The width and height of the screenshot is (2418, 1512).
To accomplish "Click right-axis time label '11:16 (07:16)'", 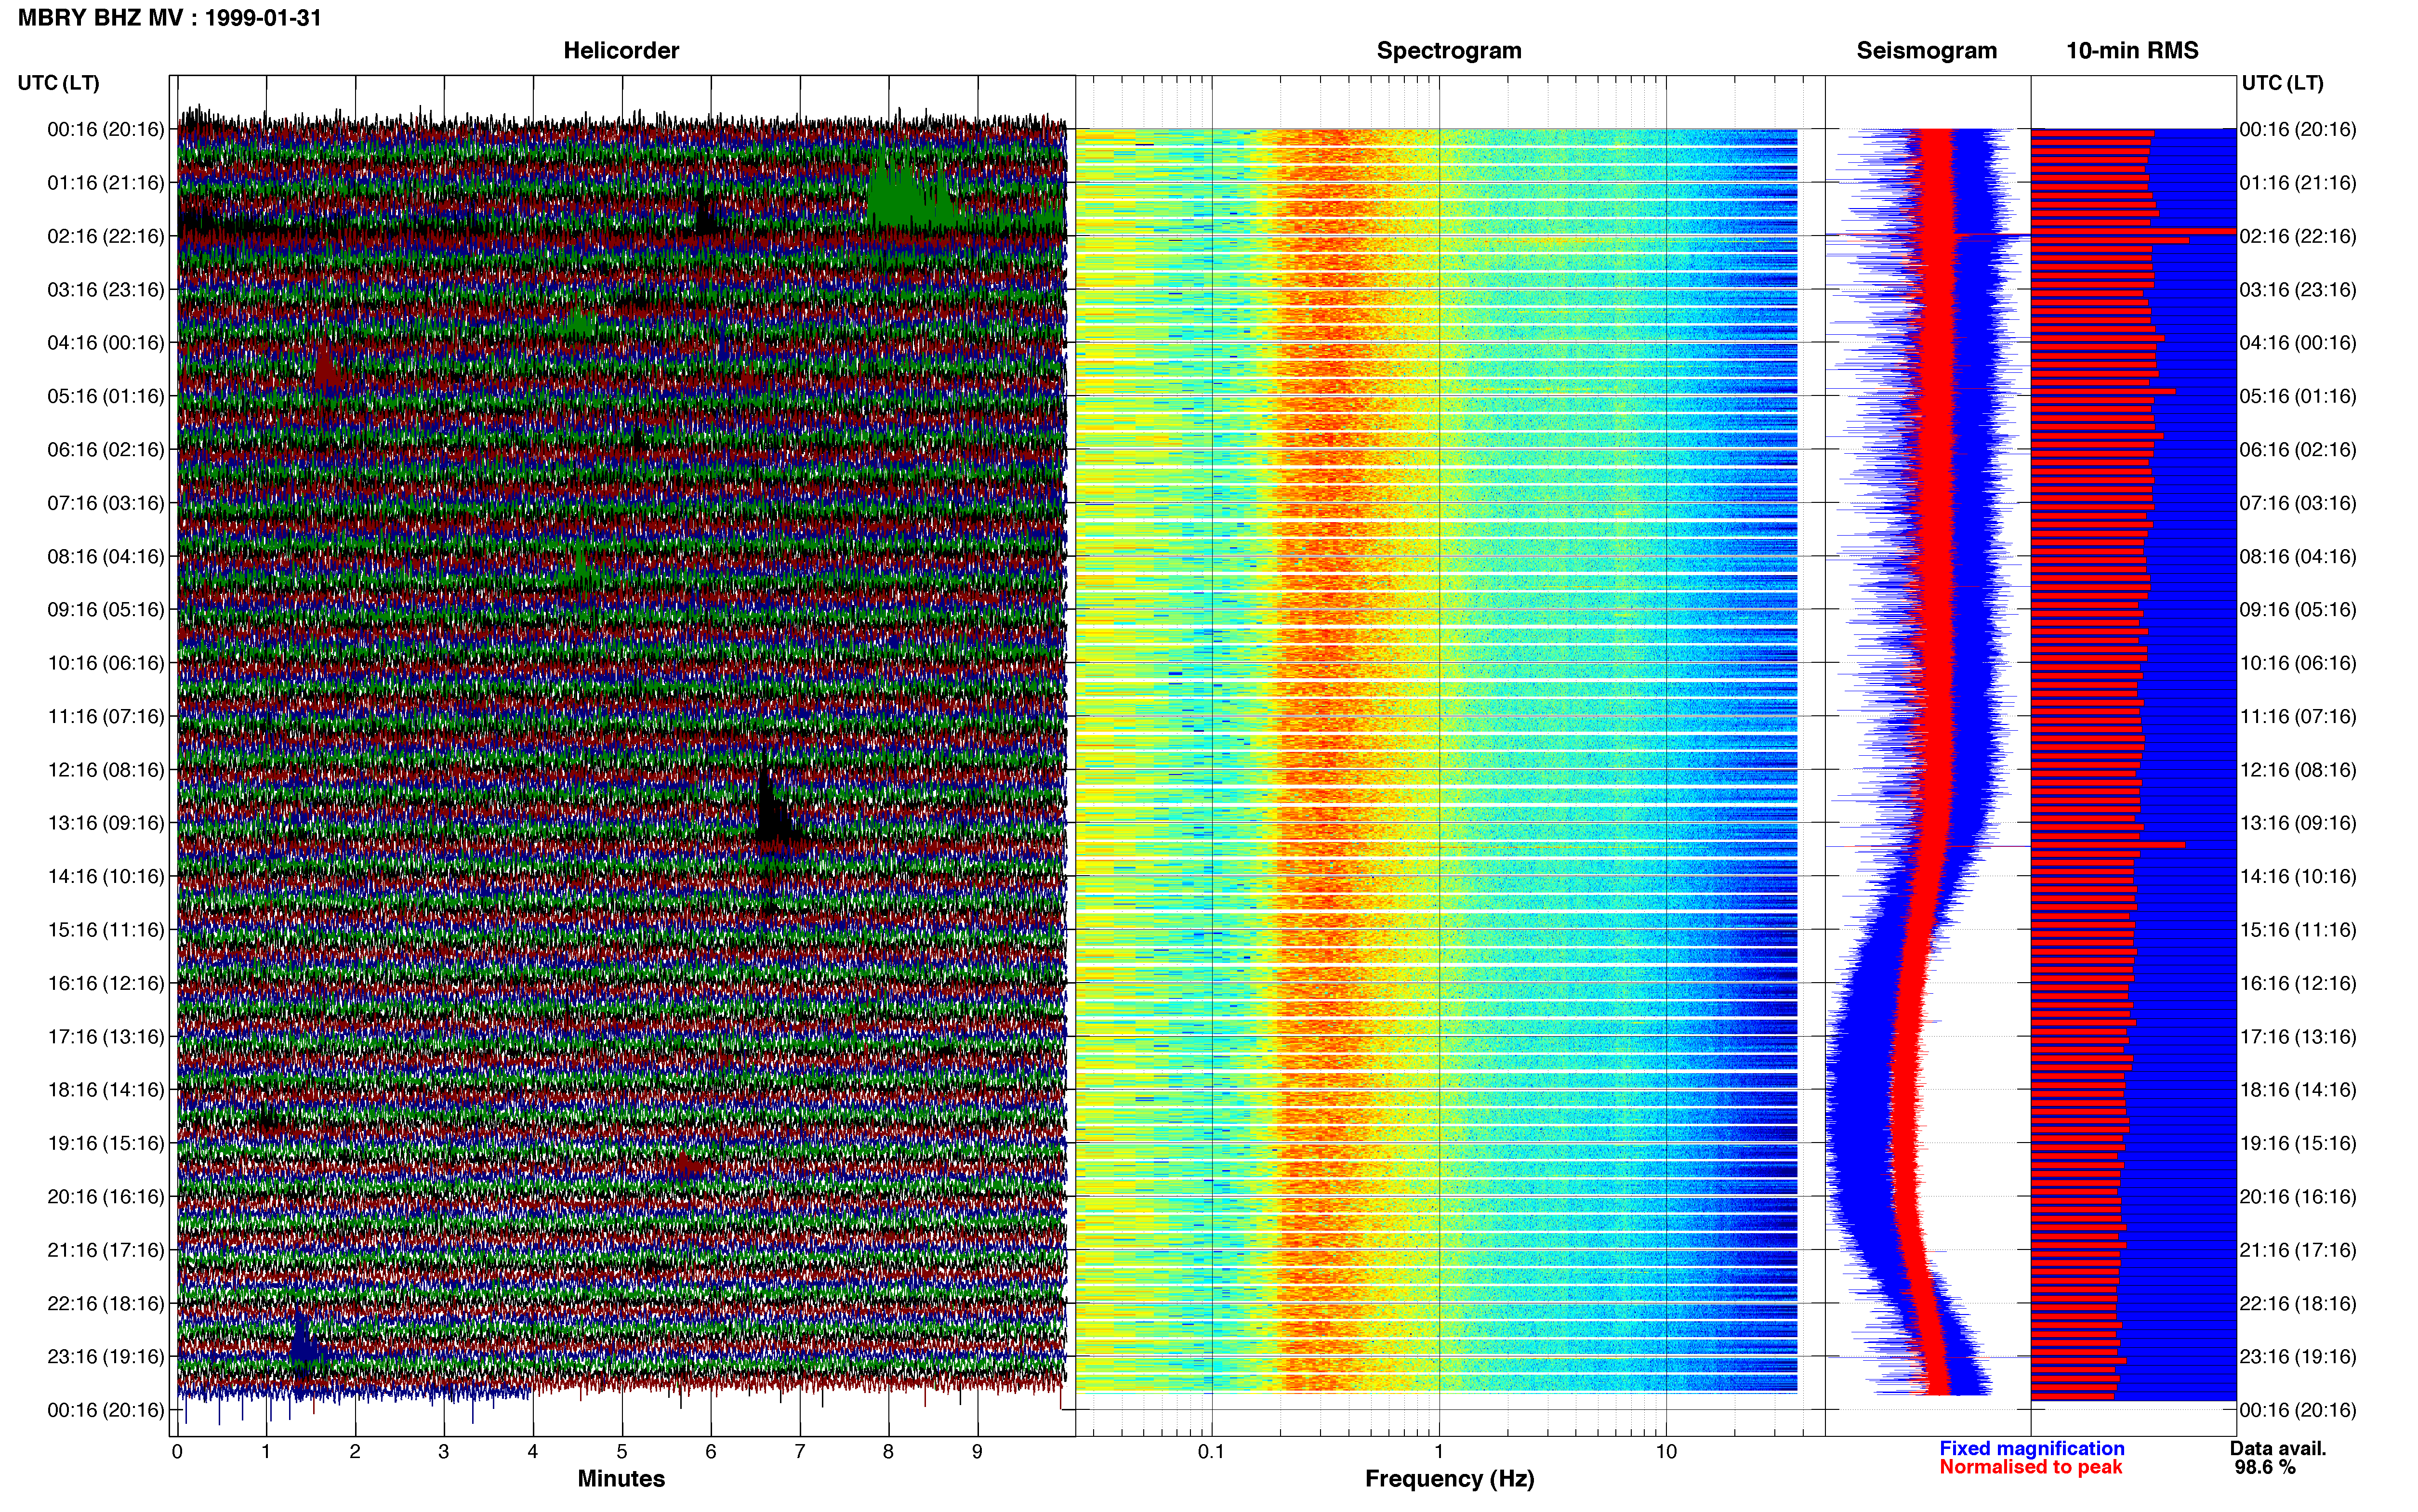I will tap(2298, 716).
